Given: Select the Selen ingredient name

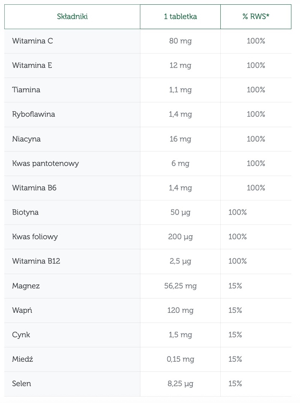Looking at the screenshot, I should pyautogui.click(x=21, y=384).
